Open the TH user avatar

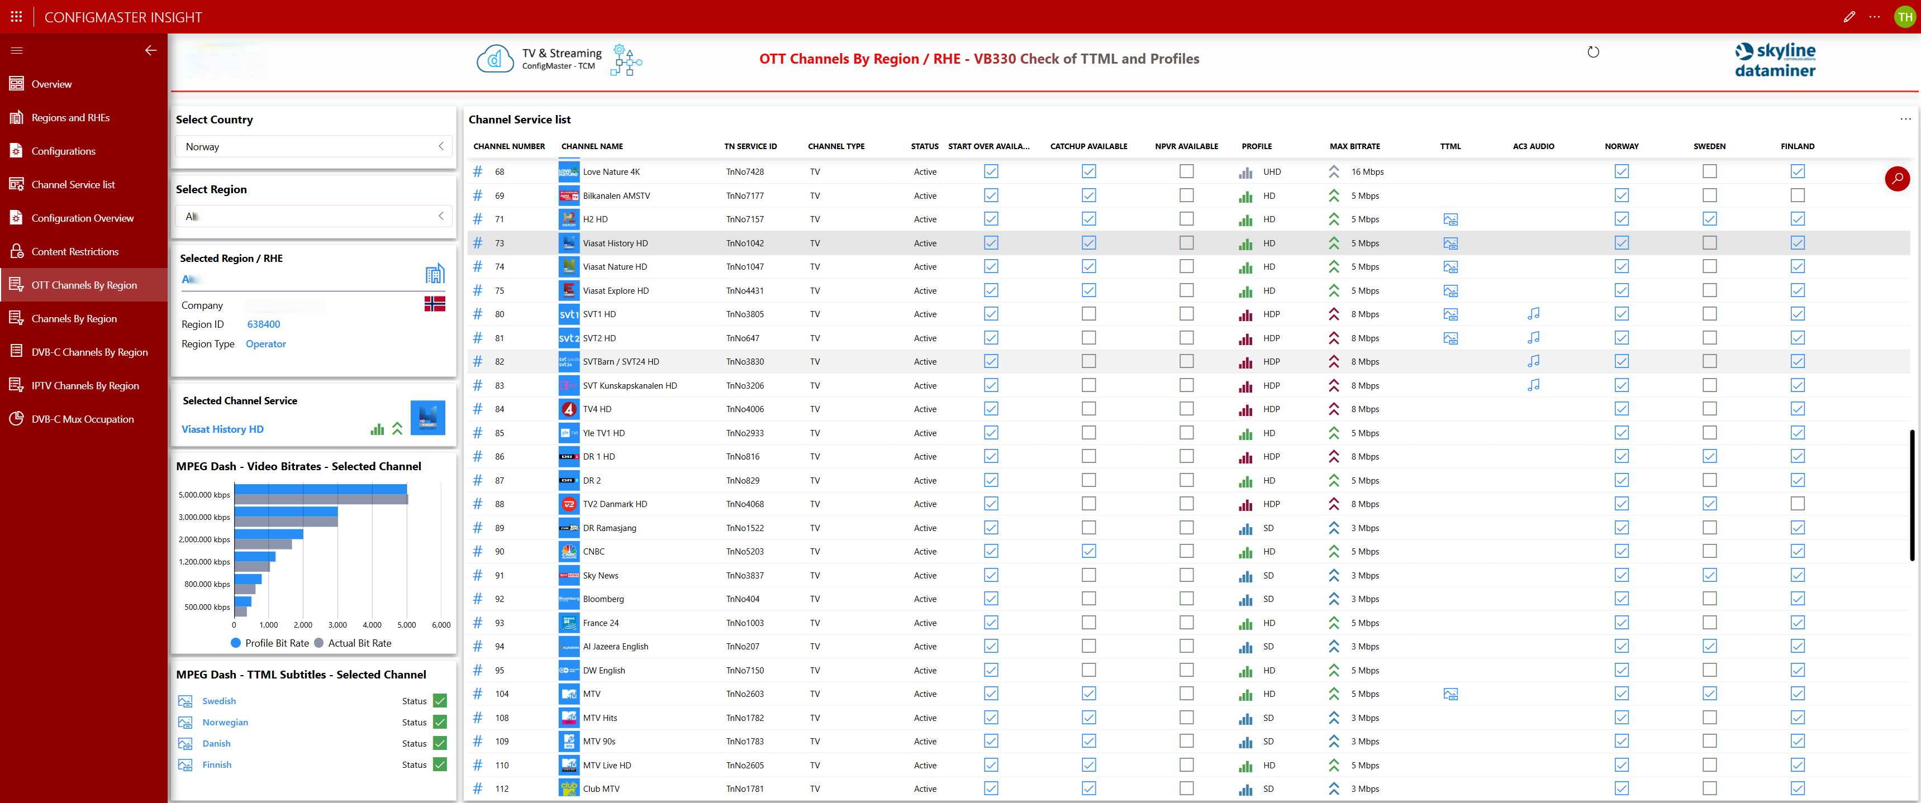tap(1905, 16)
